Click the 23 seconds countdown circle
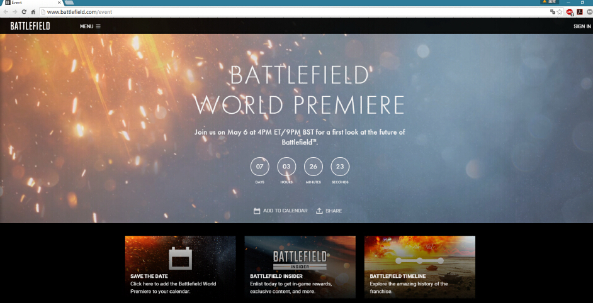Screen dimensions: 593x303 pos(340,167)
